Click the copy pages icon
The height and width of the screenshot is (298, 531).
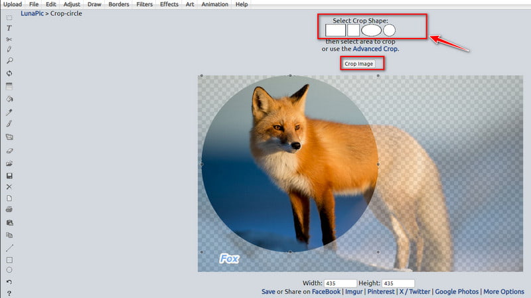tap(9, 235)
